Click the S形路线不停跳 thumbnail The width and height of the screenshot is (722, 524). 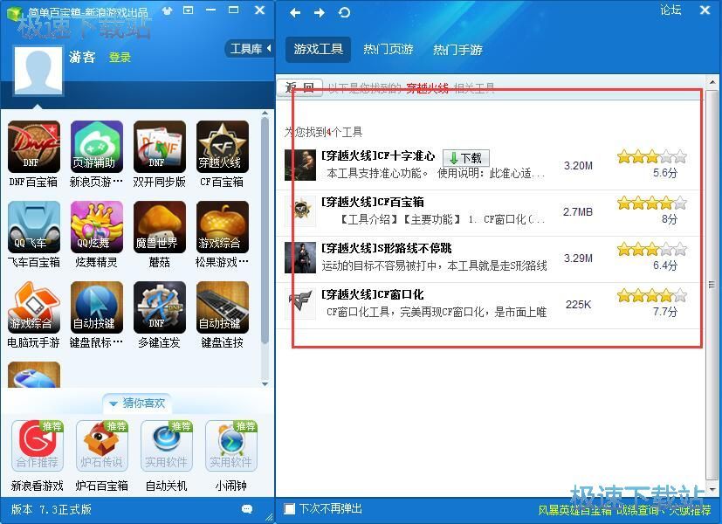pyautogui.click(x=300, y=258)
